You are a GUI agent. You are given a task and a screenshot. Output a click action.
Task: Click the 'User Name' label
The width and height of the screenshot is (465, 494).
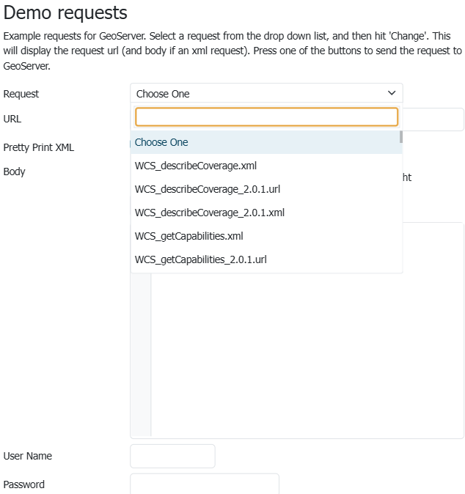click(x=28, y=456)
